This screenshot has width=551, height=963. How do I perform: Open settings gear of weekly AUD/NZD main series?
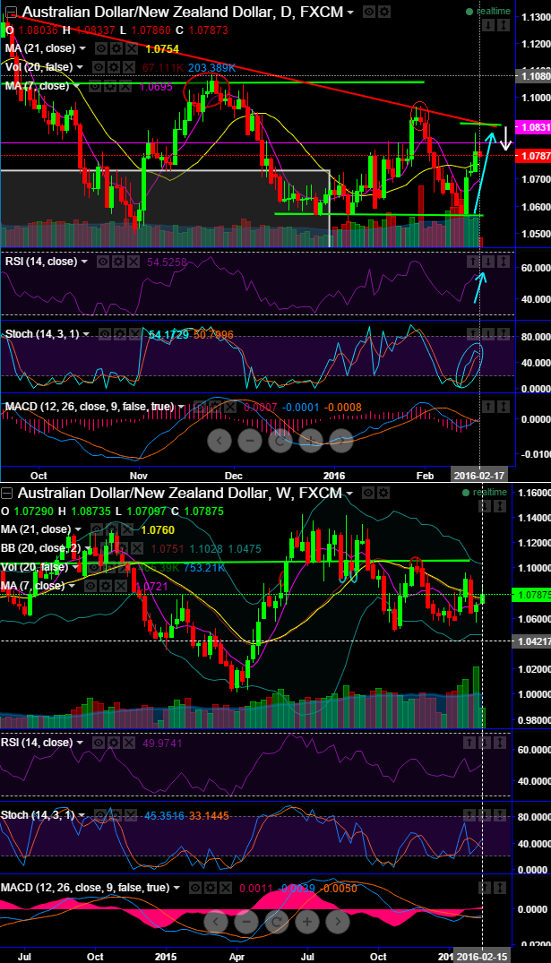383,493
